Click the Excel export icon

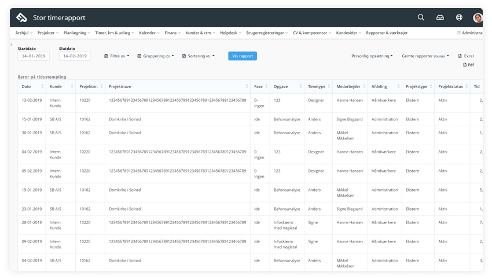tap(460, 56)
